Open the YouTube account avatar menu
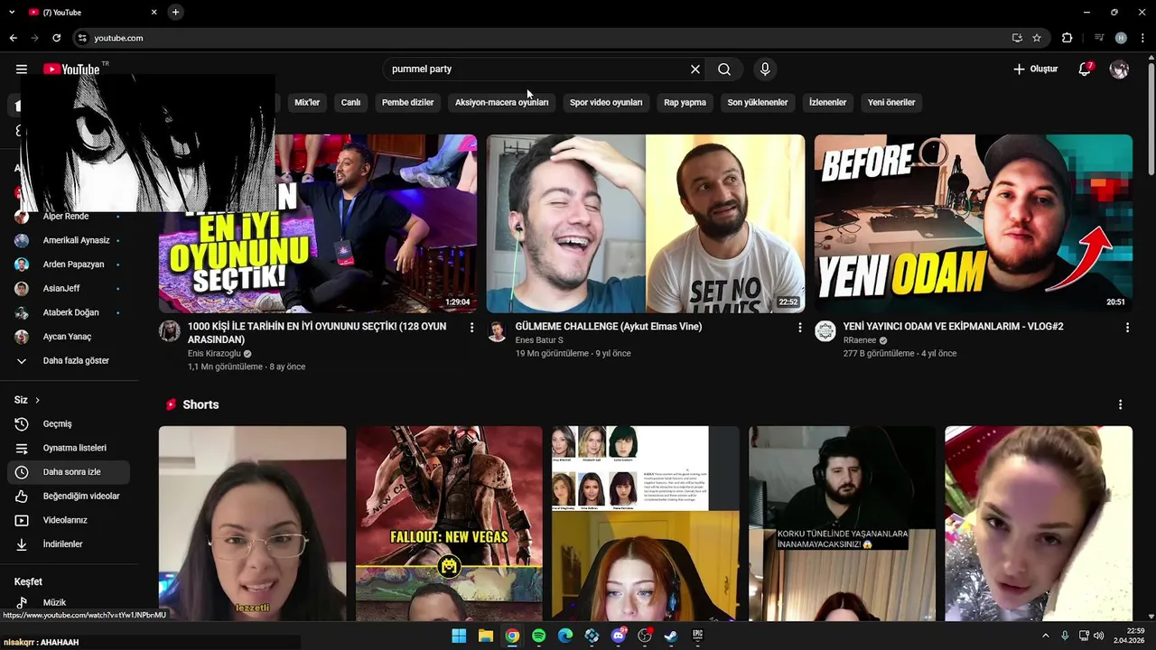Viewport: 1156px width, 650px height. point(1119,70)
